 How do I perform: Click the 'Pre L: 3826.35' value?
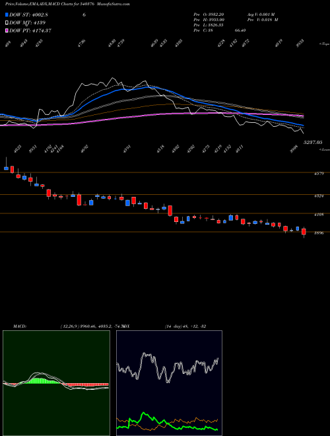[209, 25]
